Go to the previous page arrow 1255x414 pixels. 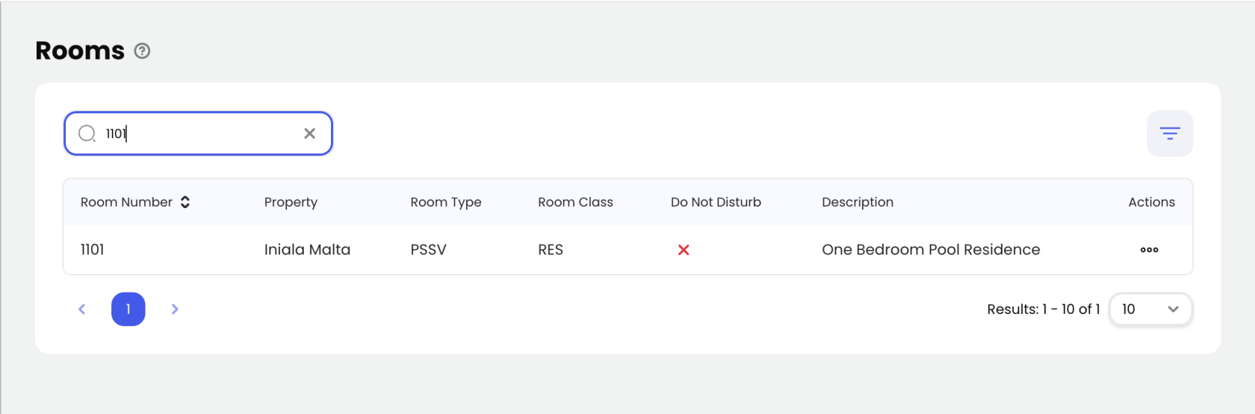pos(82,309)
